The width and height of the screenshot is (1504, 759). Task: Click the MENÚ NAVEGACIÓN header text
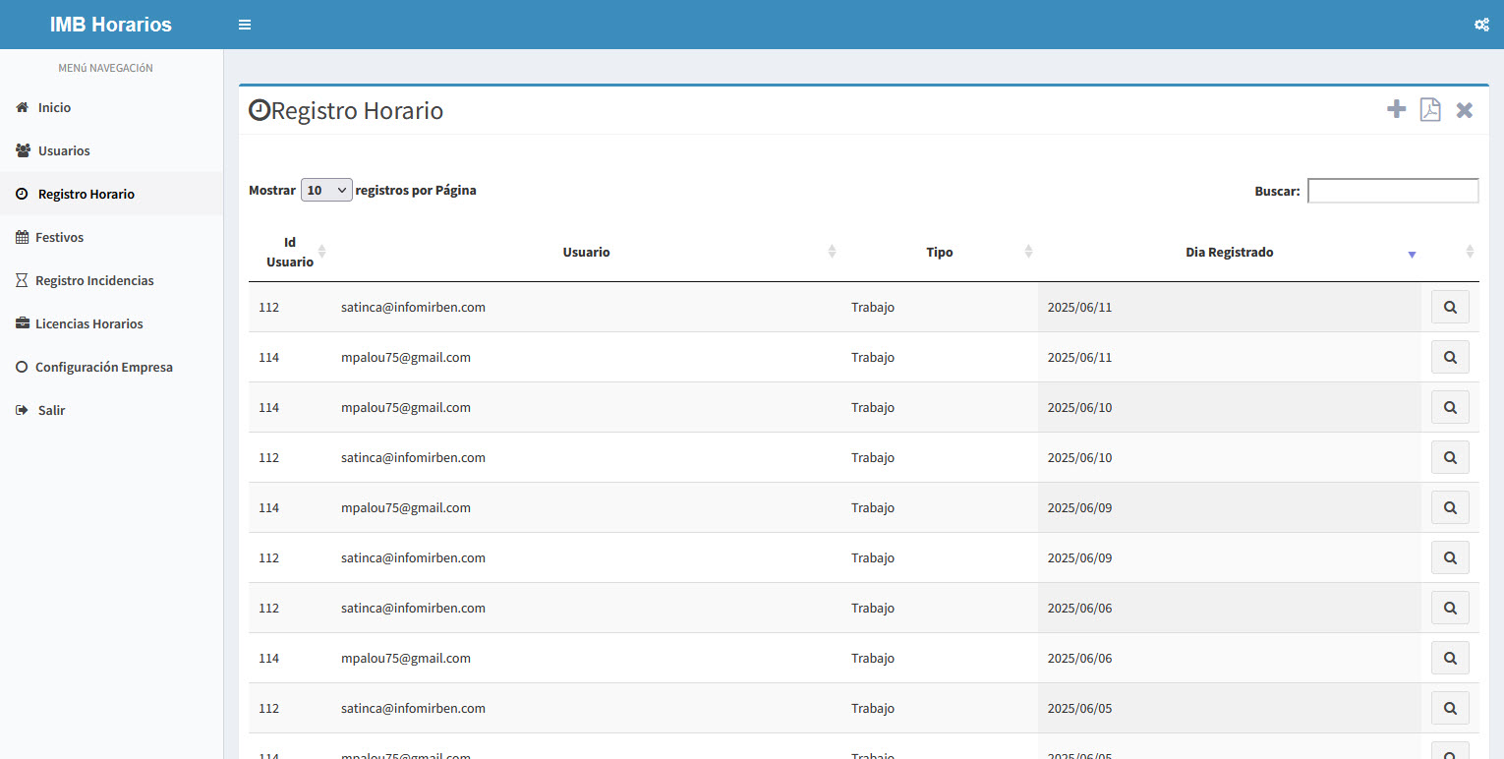[105, 68]
